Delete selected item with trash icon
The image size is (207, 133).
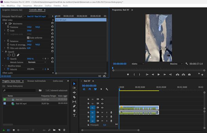click(x=64, y=130)
